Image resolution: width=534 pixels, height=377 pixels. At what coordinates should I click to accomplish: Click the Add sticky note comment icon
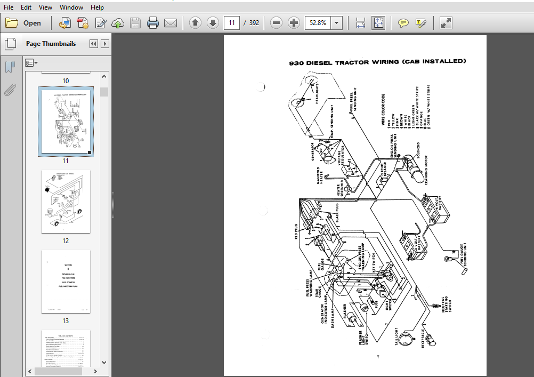(403, 23)
